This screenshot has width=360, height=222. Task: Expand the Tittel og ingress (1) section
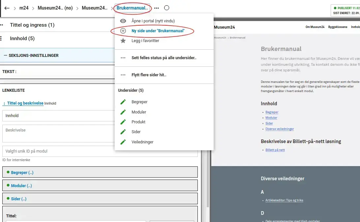click(32, 25)
